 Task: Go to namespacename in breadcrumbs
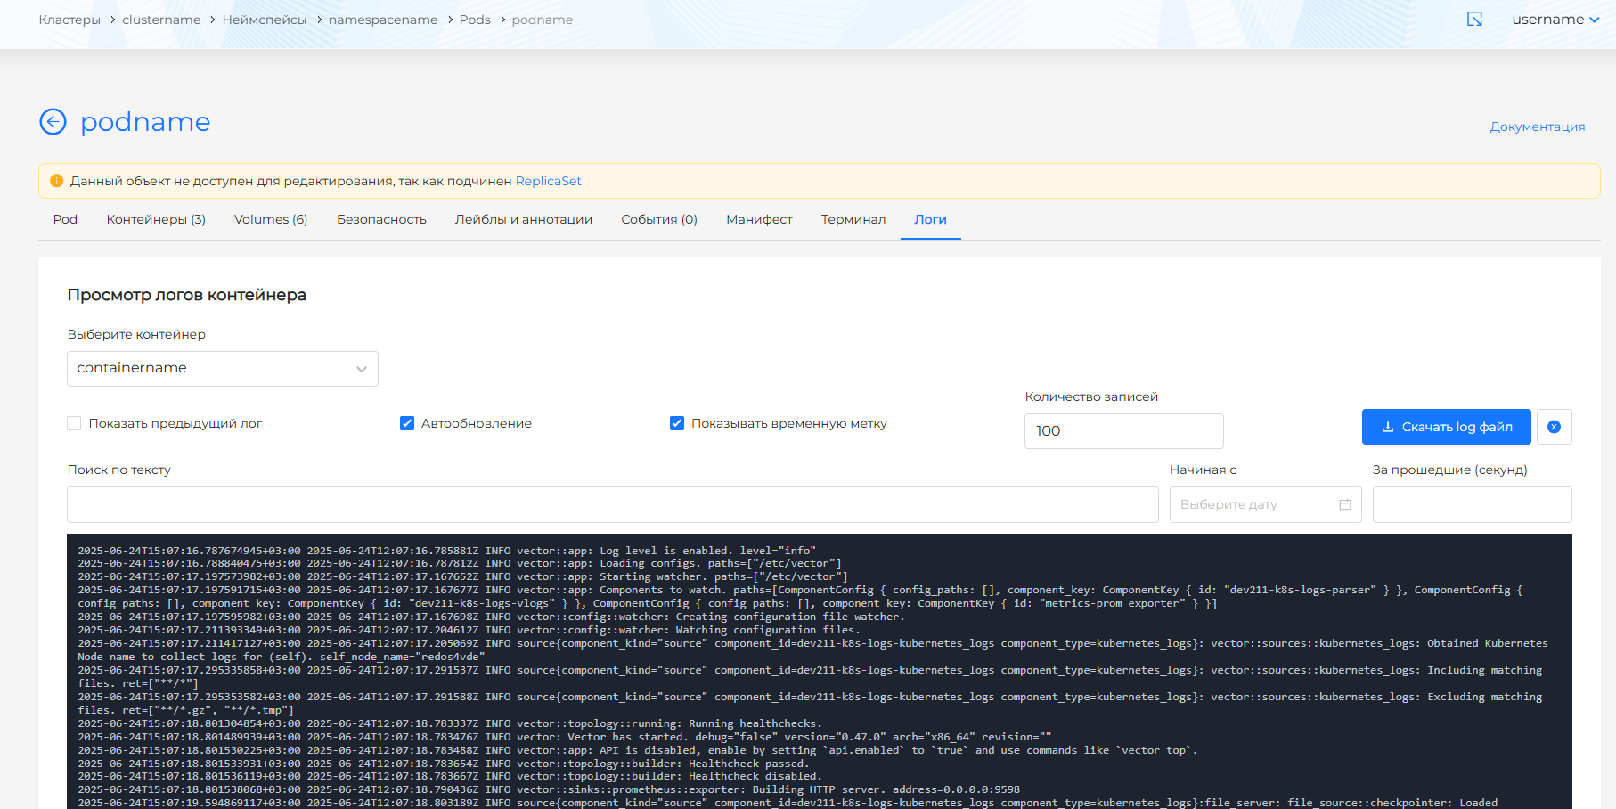[383, 20]
